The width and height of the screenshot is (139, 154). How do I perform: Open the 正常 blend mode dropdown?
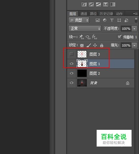click(85, 29)
